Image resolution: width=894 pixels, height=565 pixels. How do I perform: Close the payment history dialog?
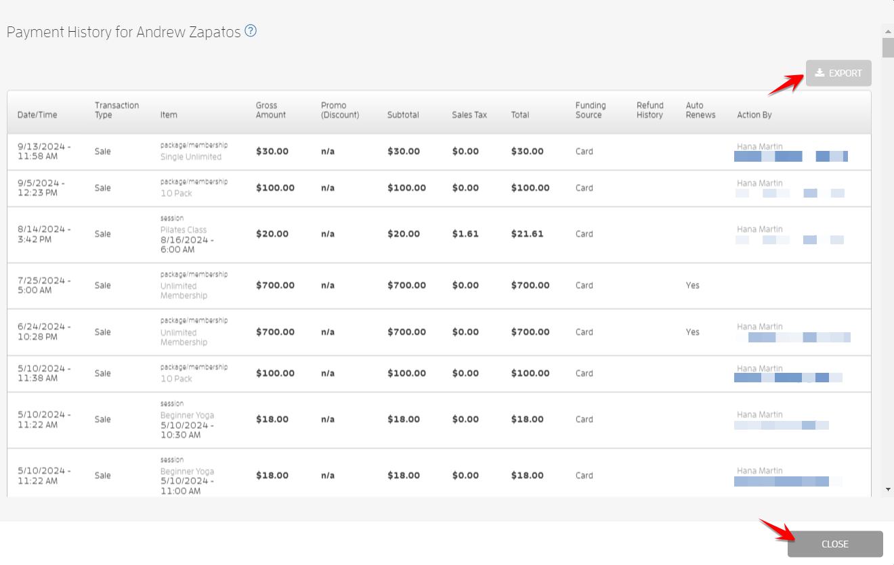[835, 544]
